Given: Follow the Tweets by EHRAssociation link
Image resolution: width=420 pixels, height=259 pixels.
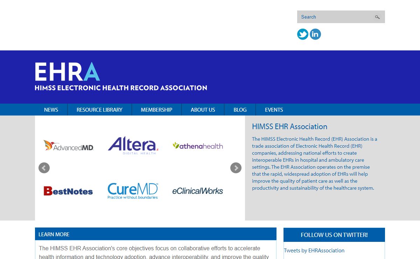Looking at the screenshot, I should point(314,251).
